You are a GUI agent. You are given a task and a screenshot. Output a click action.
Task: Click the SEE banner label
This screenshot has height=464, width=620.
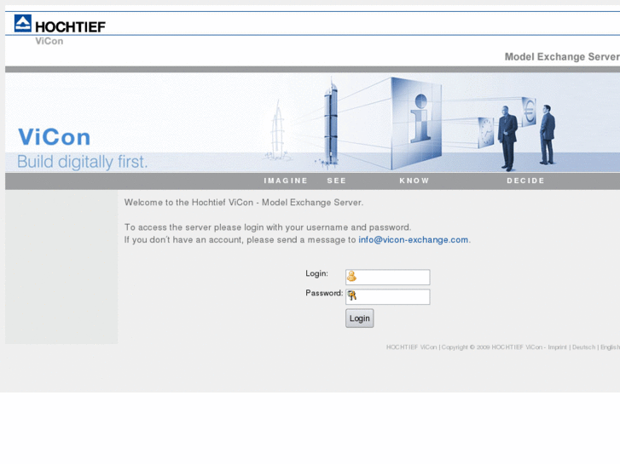point(337,180)
